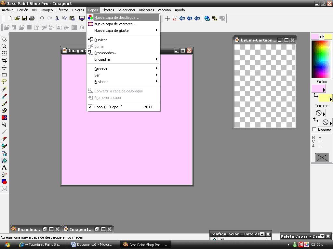Viewport: 333px width, 249px height.
Task: Click the Print toolbar icon
Action: [32, 18]
